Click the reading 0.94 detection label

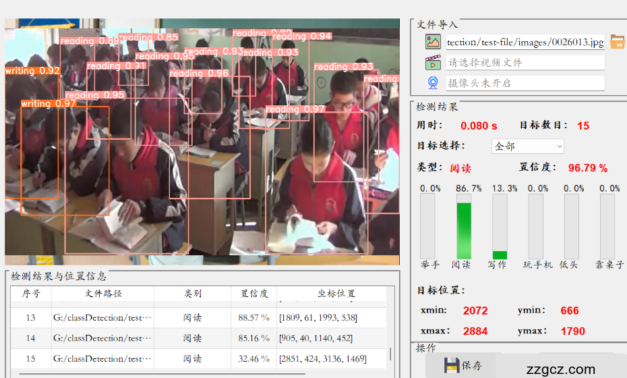(302, 36)
